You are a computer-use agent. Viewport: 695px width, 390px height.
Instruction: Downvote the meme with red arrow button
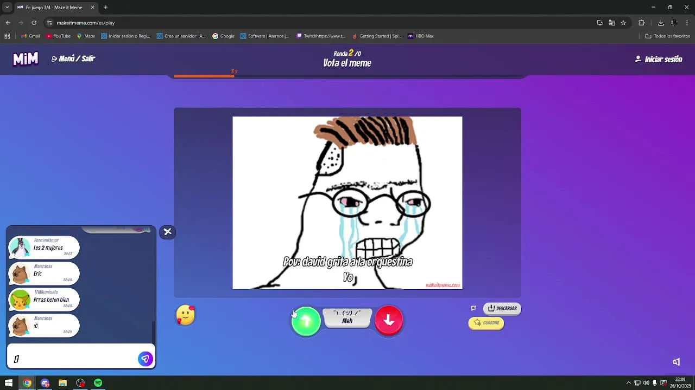pyautogui.click(x=389, y=321)
